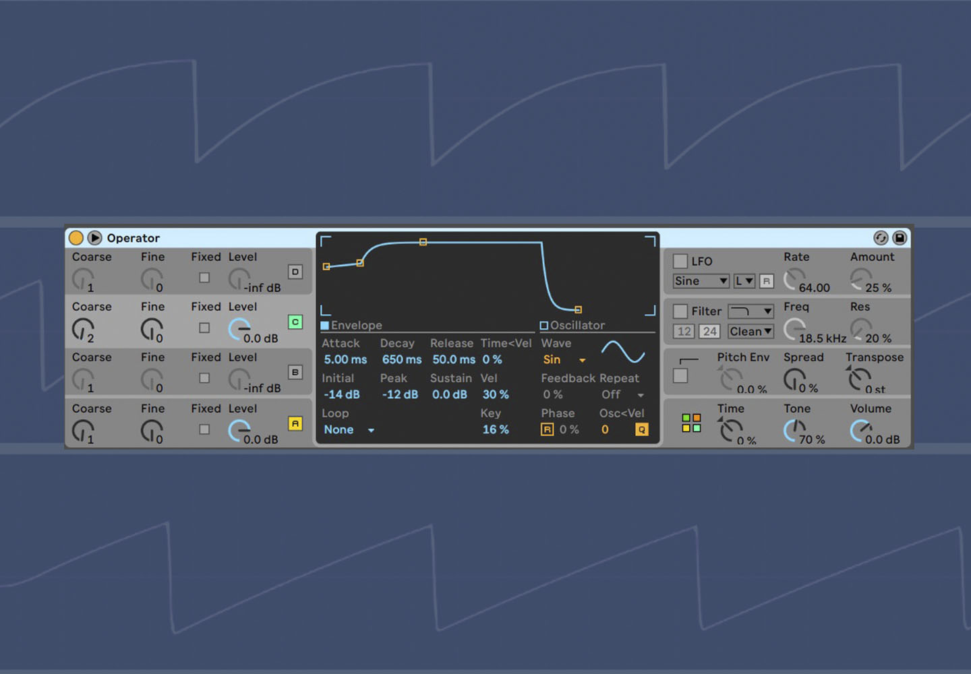Toggle the Osc<Vel Q quantize button
Image resolution: width=971 pixels, height=674 pixels.
point(642,430)
